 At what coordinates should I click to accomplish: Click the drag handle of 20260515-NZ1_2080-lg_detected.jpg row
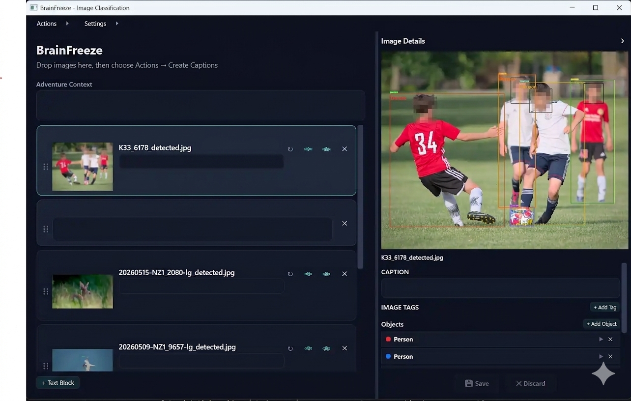[x=46, y=291]
